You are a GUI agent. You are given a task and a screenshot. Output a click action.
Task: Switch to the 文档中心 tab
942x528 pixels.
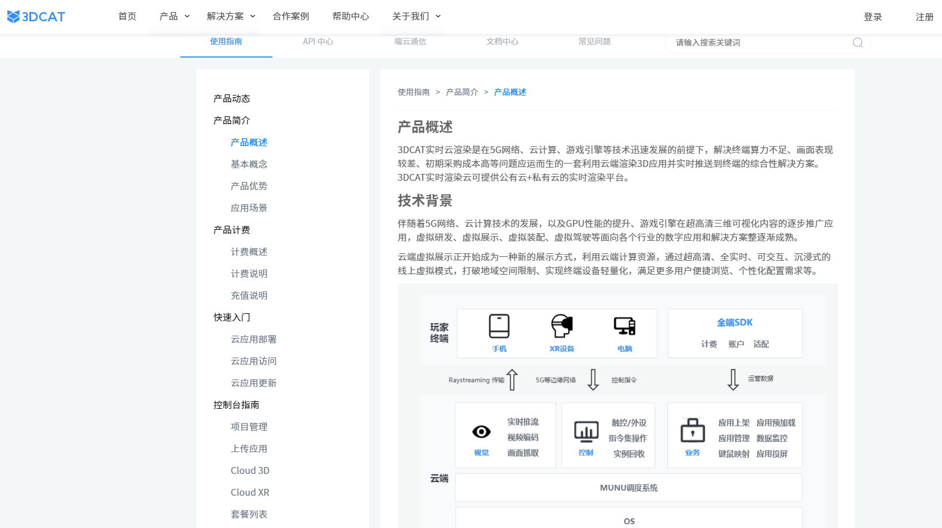pos(503,41)
